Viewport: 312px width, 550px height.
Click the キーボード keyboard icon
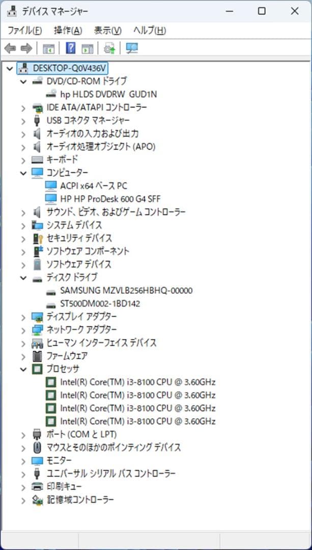point(38,160)
